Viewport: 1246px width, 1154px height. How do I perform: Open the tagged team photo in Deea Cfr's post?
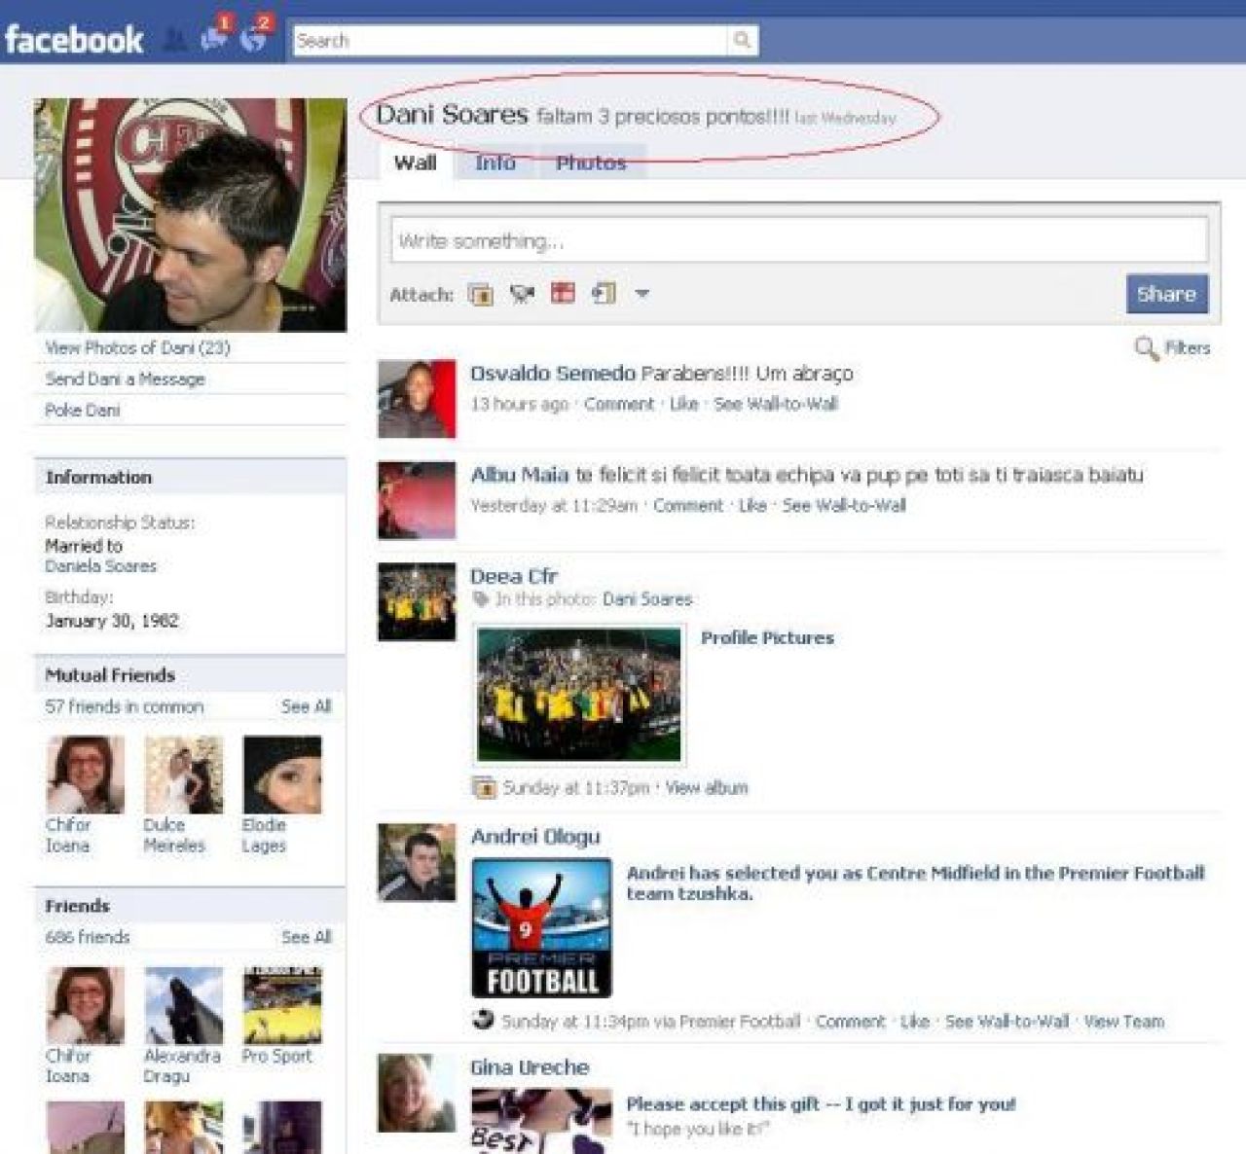pyautogui.click(x=580, y=694)
